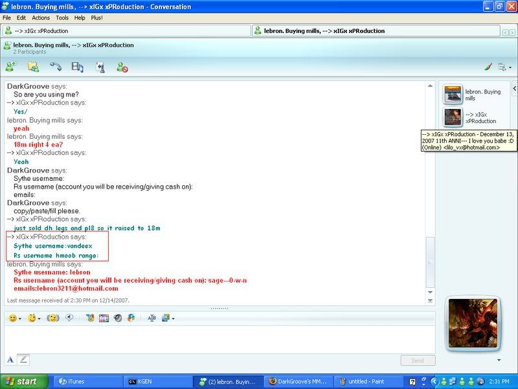The height and width of the screenshot is (389, 518).
Task: Send a nudge with the shaking smiley
Action: pyautogui.click(x=53, y=318)
